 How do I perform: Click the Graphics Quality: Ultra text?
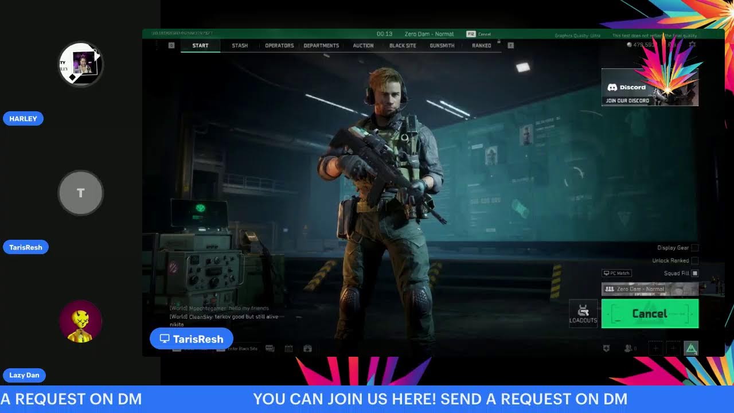(577, 36)
